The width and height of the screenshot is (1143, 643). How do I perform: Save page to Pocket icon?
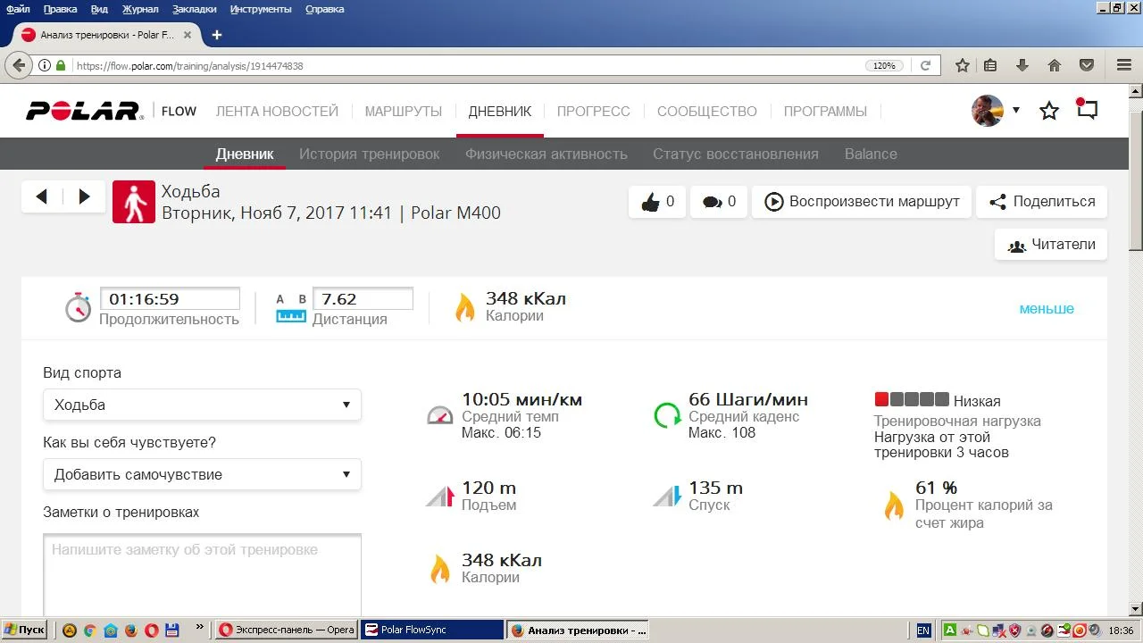[1087, 65]
